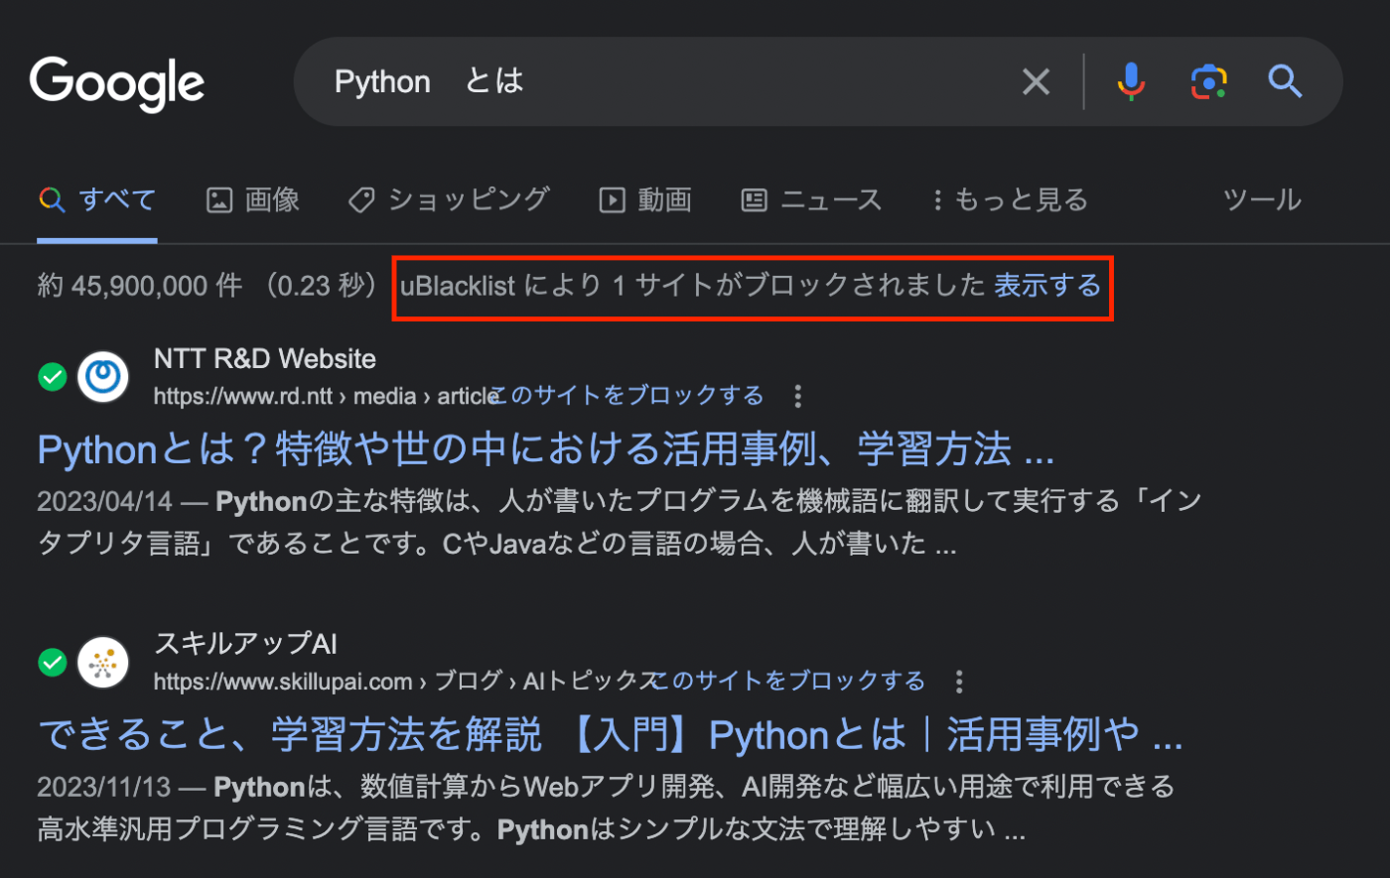Click NTT R&D Website site name
Viewport: 1390px width, 878px height.
click(x=265, y=358)
